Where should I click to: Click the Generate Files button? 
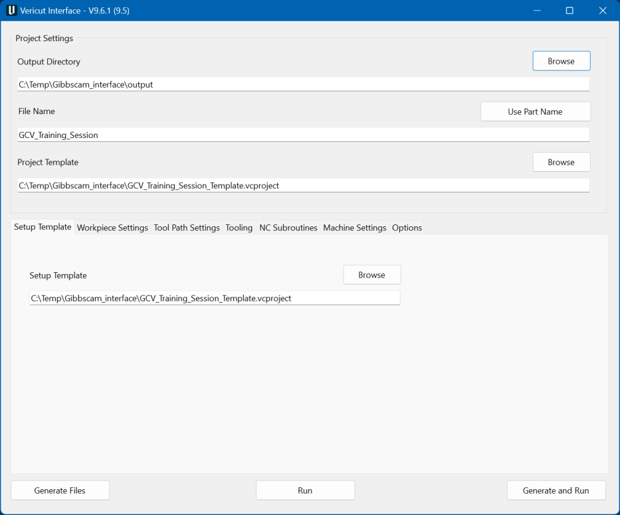[60, 490]
